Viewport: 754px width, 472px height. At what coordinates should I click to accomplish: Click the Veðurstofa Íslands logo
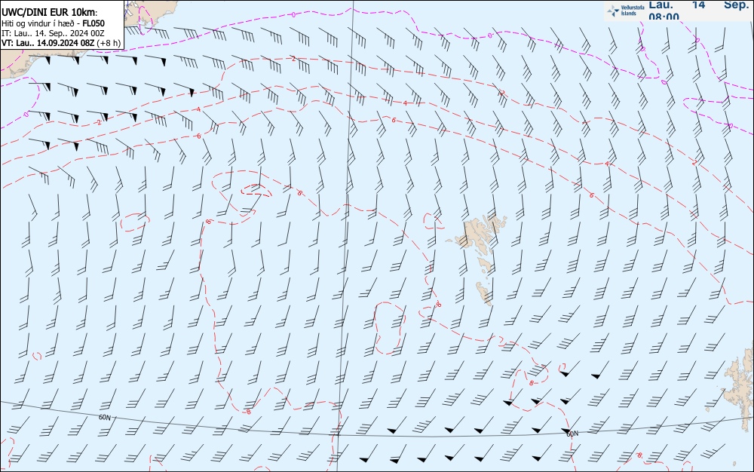624,11
